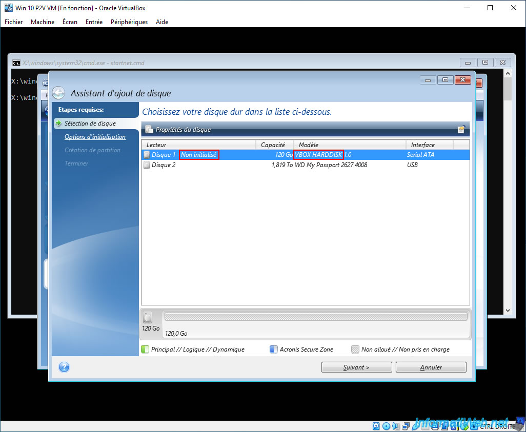This screenshot has height=432, width=526.
Task: Click VirtualBox hard disk activity status icon
Action: click(x=376, y=426)
